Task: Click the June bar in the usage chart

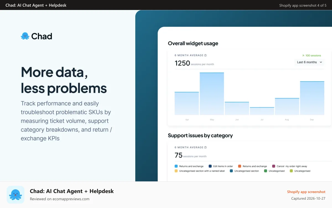Action: [237, 108]
